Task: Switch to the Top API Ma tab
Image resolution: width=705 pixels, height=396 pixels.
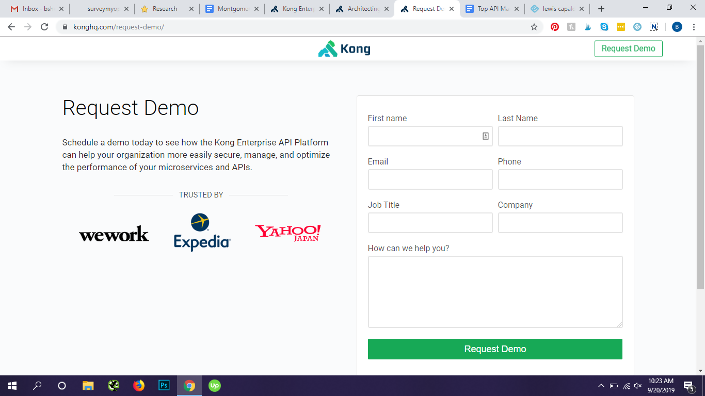Action: coord(491,9)
